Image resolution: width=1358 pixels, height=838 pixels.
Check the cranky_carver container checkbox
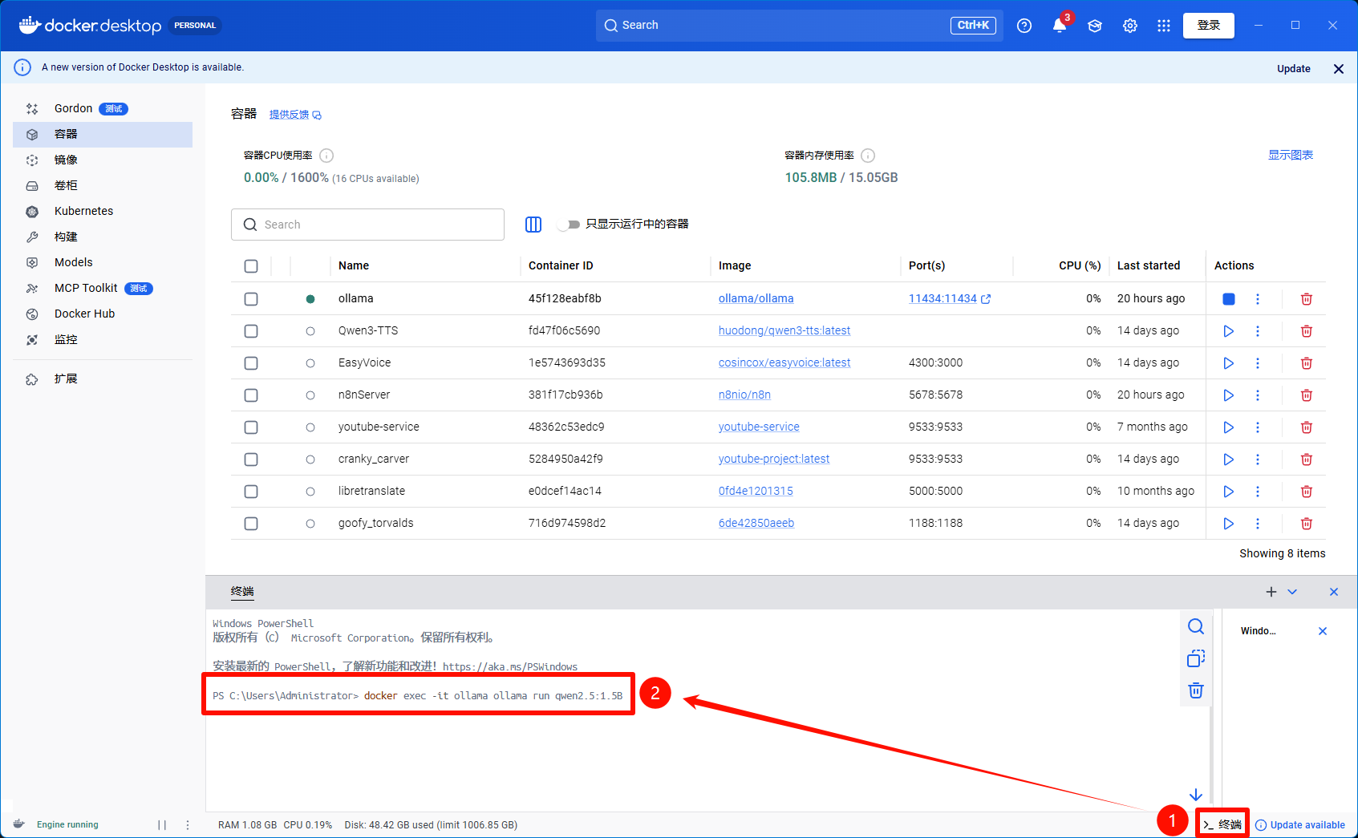[x=251, y=459]
